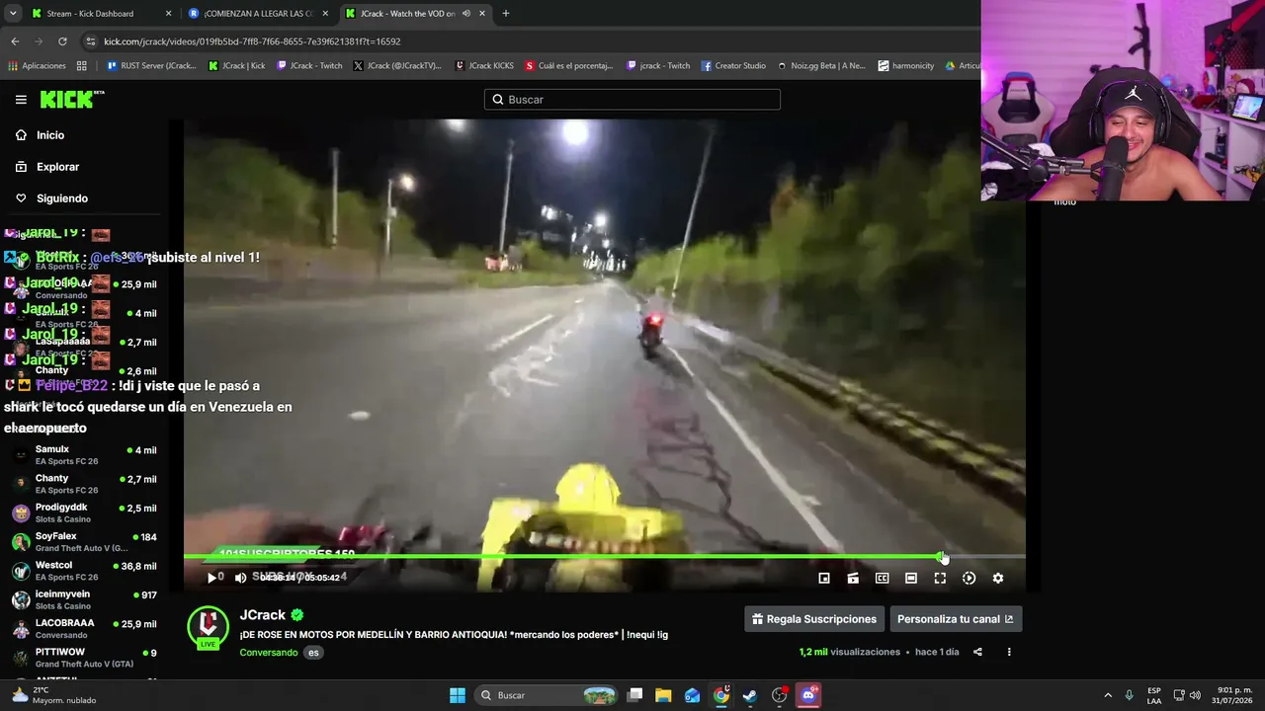Open the video playback speed control

point(969,578)
